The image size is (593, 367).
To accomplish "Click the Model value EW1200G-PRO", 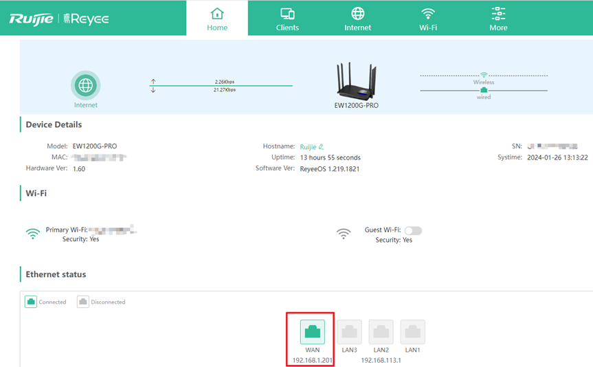I will tap(95, 146).
